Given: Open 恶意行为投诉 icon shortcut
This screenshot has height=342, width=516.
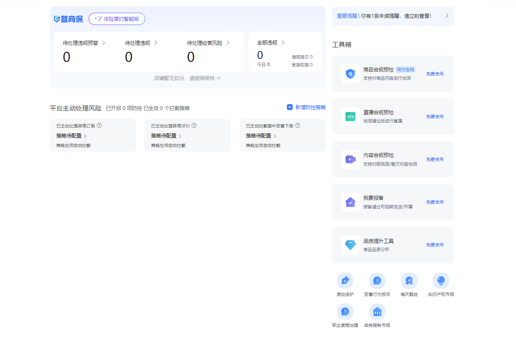Looking at the screenshot, I should click(377, 281).
